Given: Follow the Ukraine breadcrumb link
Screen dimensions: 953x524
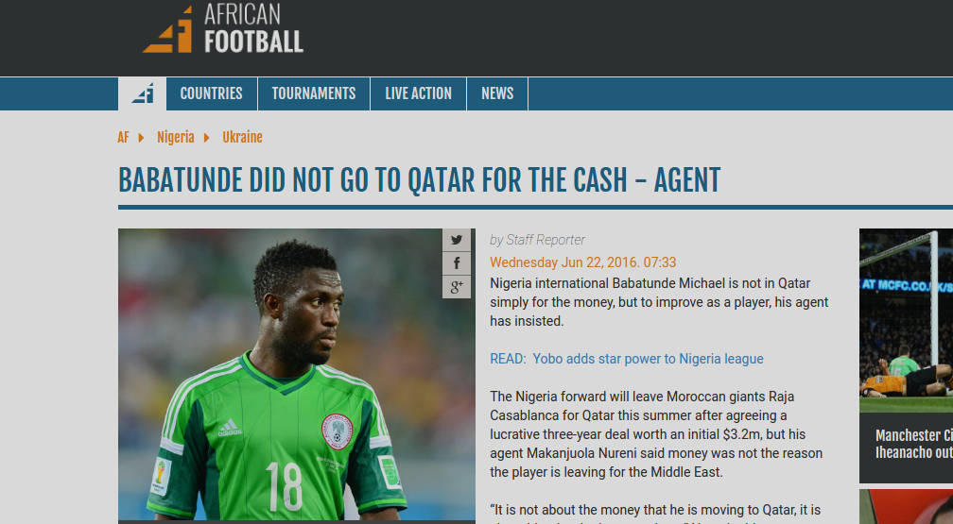Looking at the screenshot, I should point(242,137).
